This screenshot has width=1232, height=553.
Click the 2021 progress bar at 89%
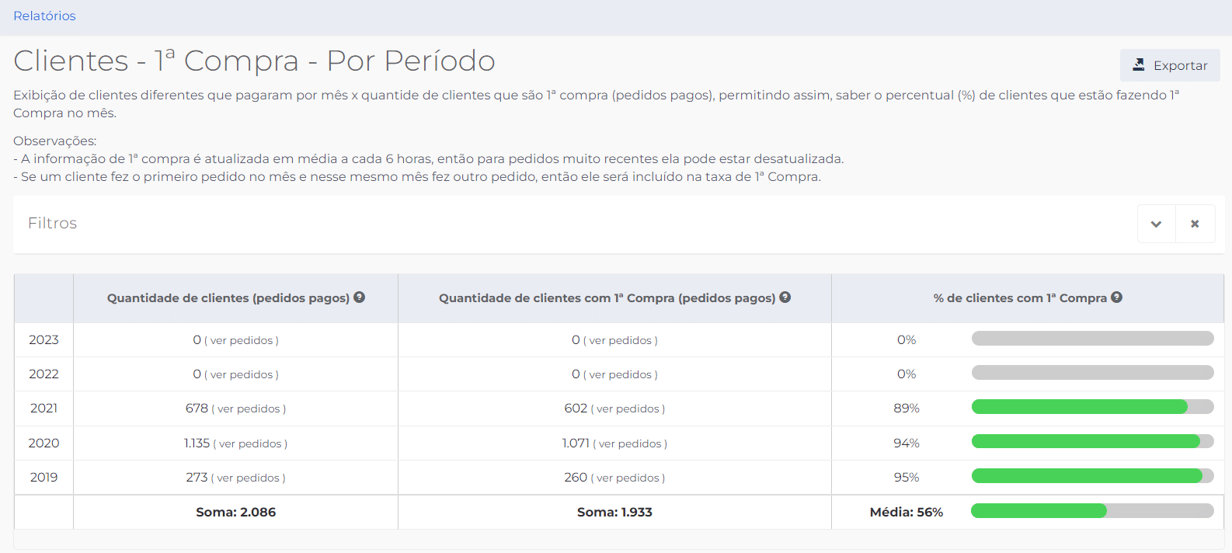(x=1092, y=406)
